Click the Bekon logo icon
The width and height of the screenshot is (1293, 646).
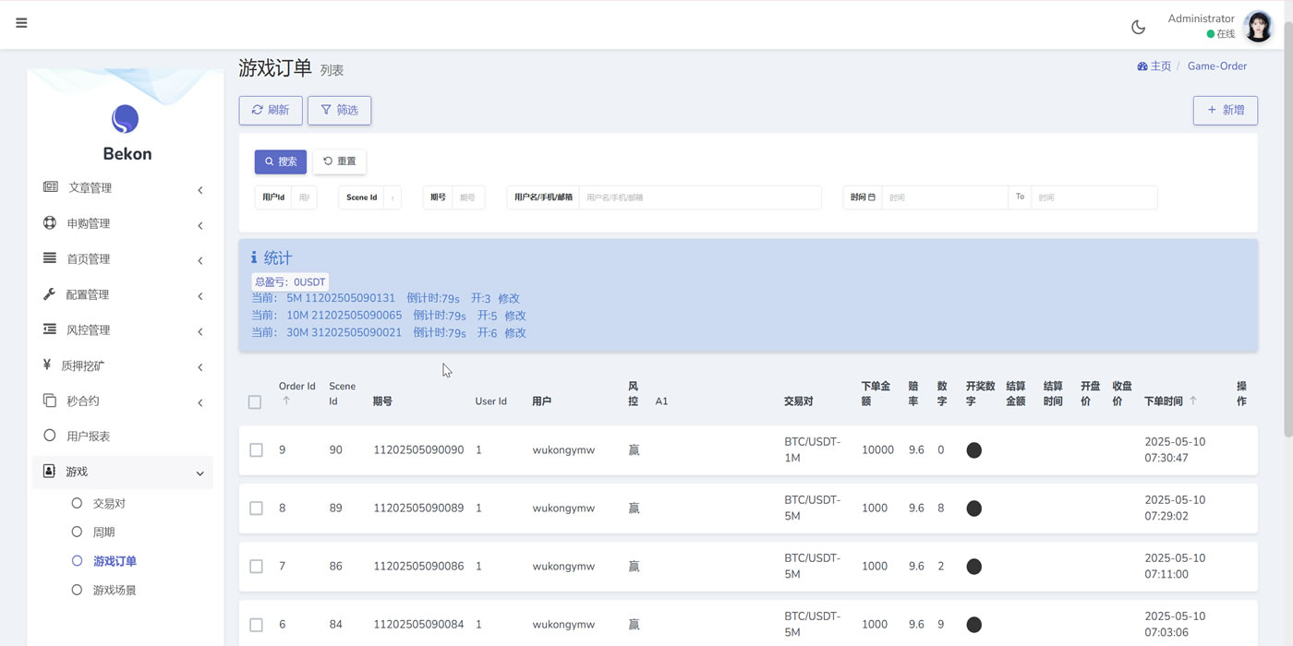[x=125, y=119]
